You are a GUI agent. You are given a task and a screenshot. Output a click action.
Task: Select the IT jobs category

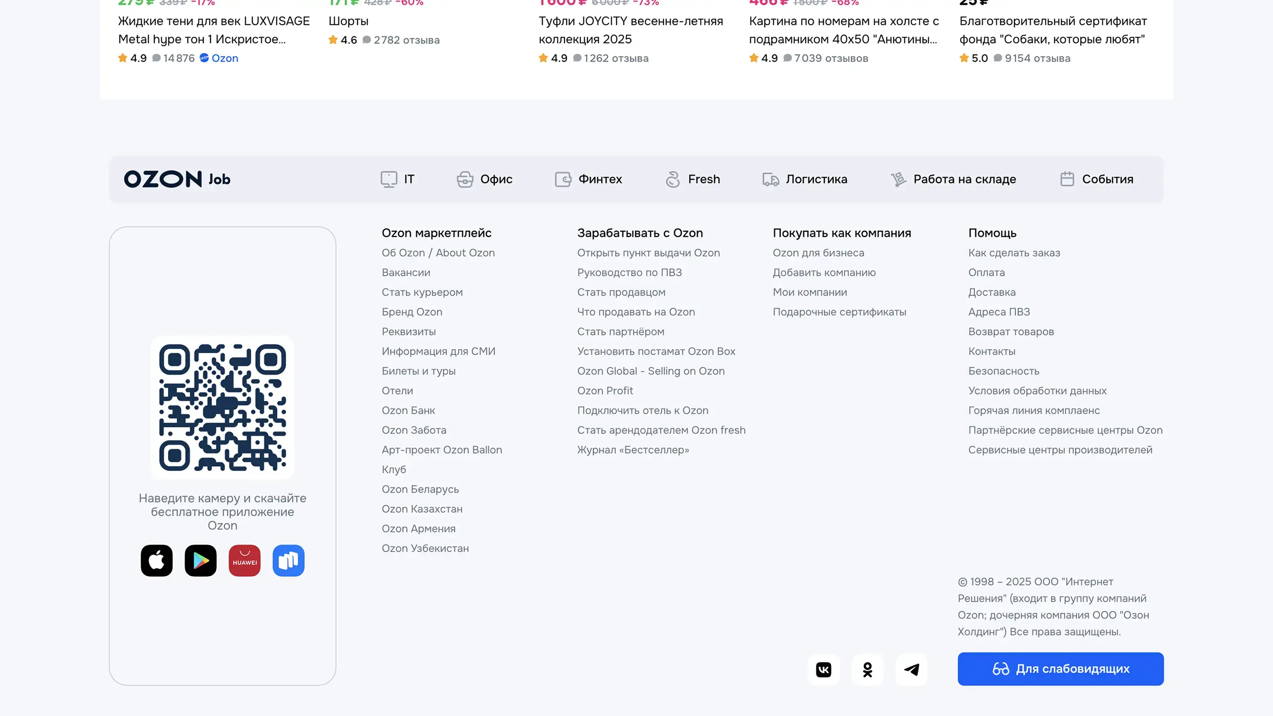point(397,179)
